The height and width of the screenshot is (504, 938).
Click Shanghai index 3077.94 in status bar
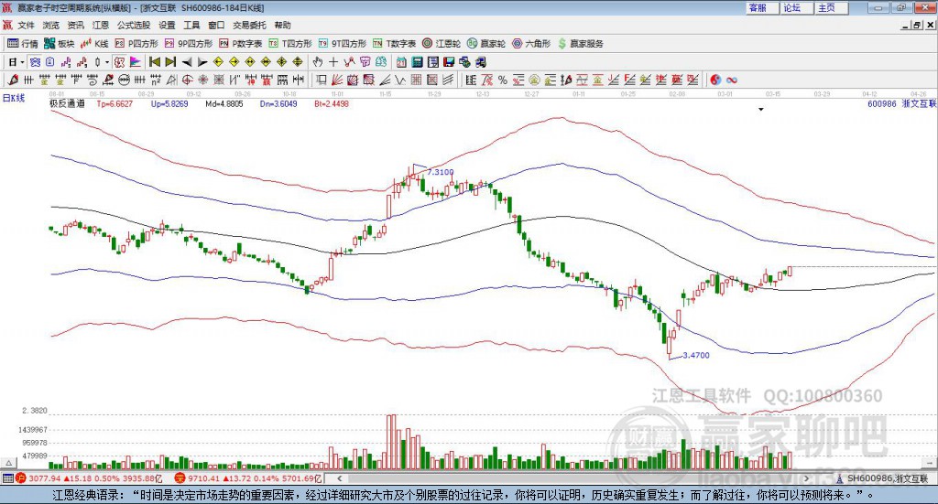pos(44,478)
